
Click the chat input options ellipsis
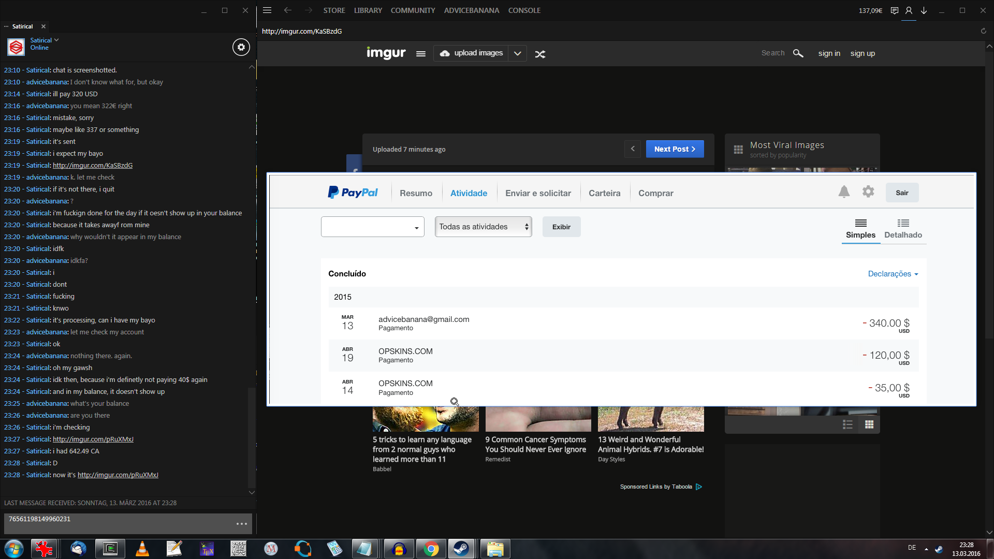tap(241, 524)
